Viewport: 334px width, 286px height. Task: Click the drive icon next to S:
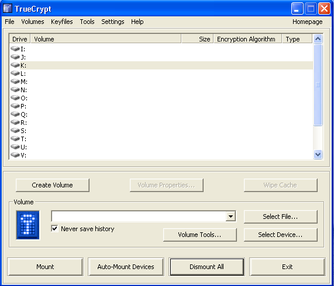click(15, 130)
